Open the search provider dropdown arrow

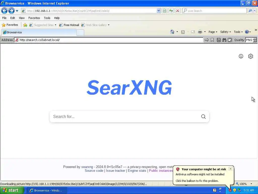[x=255, y=11]
